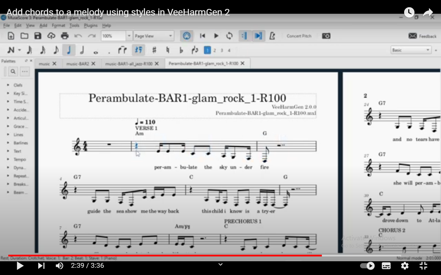Apply the sharp accidental
The image size is (441, 275).
[154, 50]
